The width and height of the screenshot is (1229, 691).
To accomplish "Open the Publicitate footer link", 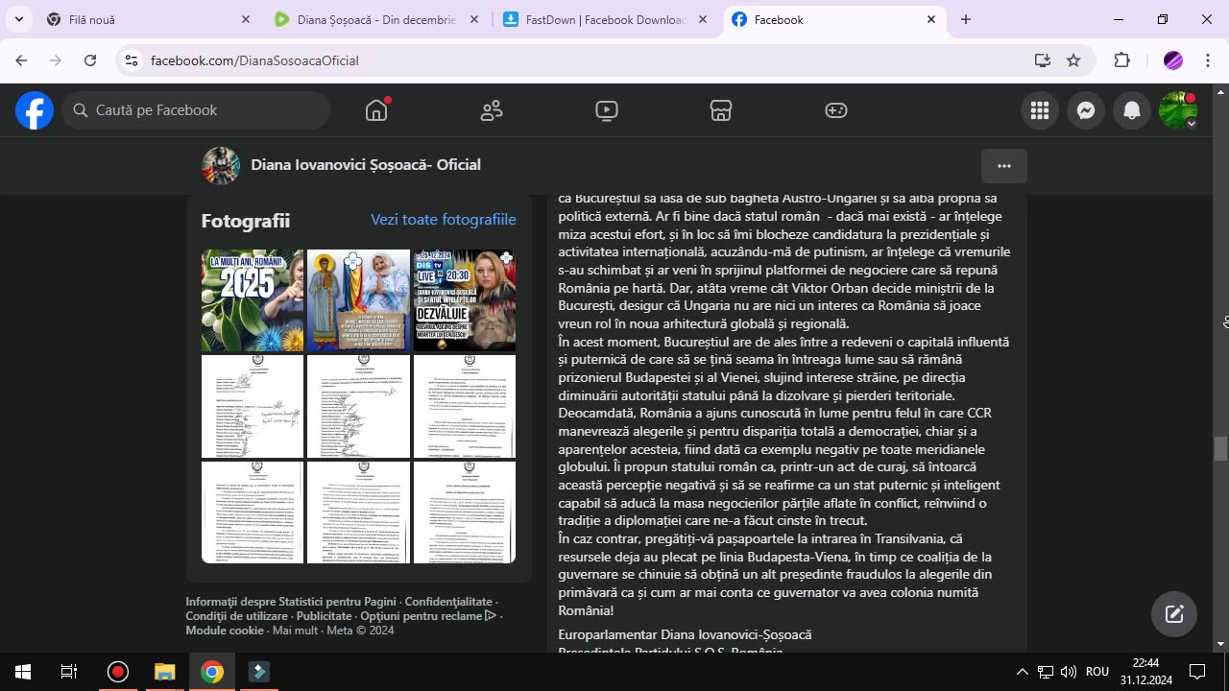I will tap(324, 616).
